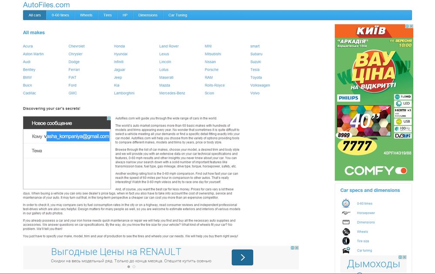Click the All makes heading

(34, 33)
